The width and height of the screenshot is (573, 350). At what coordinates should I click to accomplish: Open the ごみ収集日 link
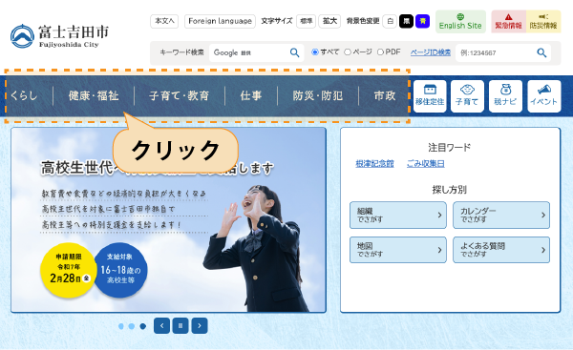(x=426, y=164)
